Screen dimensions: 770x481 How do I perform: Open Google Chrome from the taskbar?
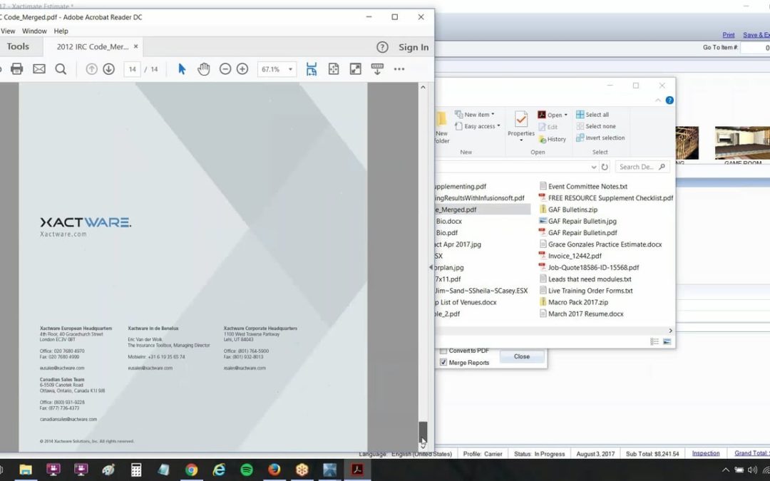point(192,470)
